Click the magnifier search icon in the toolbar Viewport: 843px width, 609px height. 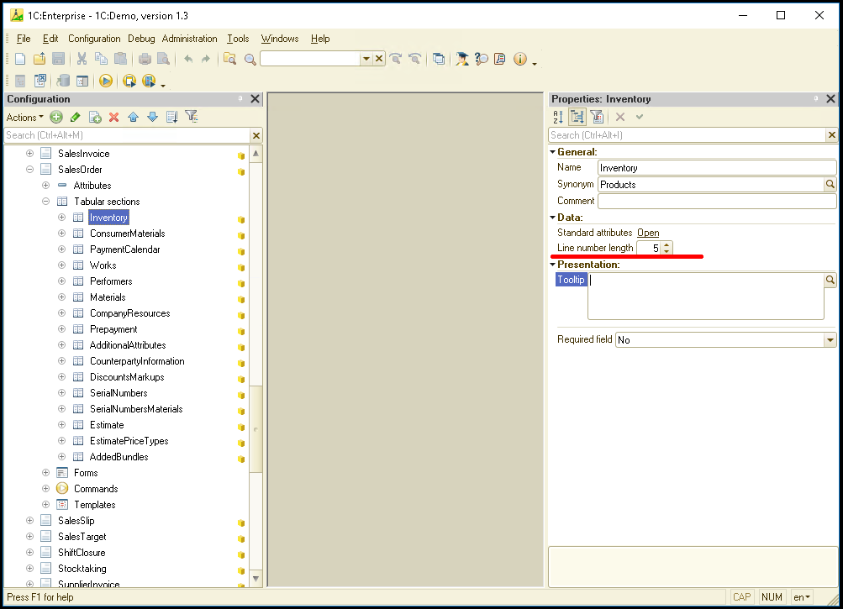coord(250,59)
